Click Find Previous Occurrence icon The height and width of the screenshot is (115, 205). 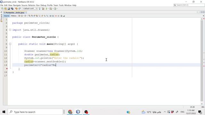pyautogui.click(x=32, y=16)
